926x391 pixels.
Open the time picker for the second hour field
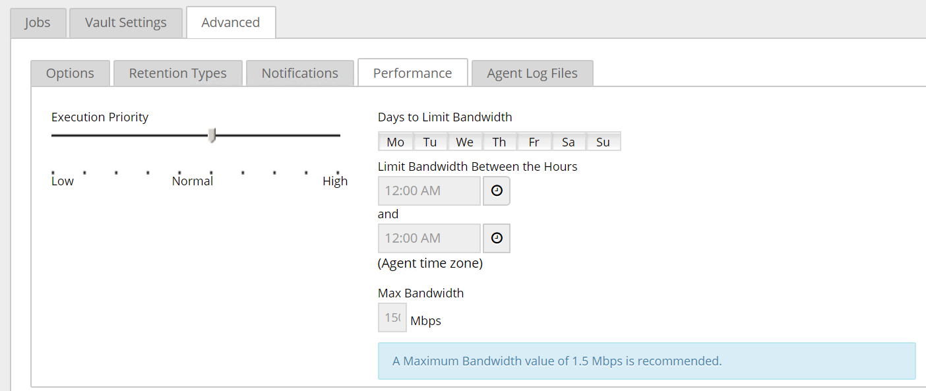click(496, 238)
